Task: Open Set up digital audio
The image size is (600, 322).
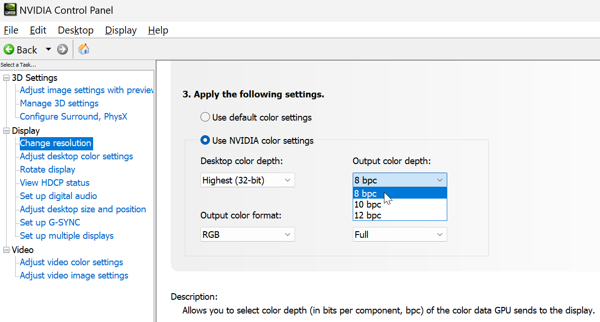Action: [x=59, y=196]
